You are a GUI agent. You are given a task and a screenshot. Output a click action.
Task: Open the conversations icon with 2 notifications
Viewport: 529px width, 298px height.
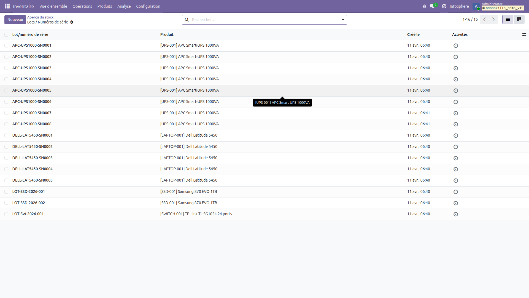[x=432, y=6]
